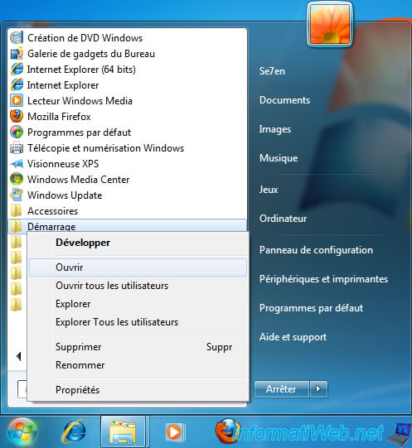
Task: Click the user account flower picture
Action: [330, 24]
